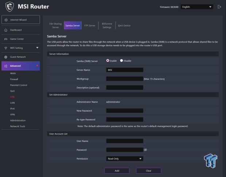Open Internet Wizard in sidebar
The height and width of the screenshot is (177, 226).
tap(21, 20)
